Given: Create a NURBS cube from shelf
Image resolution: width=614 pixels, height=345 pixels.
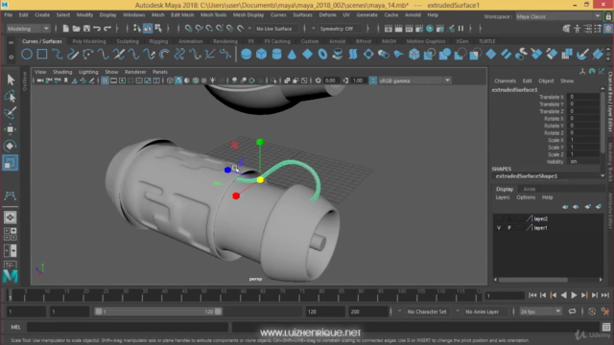Looking at the screenshot, I should (261, 54).
